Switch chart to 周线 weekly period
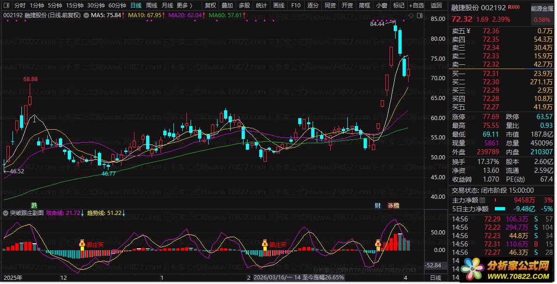557x284 pixels. pyautogui.click(x=152, y=6)
